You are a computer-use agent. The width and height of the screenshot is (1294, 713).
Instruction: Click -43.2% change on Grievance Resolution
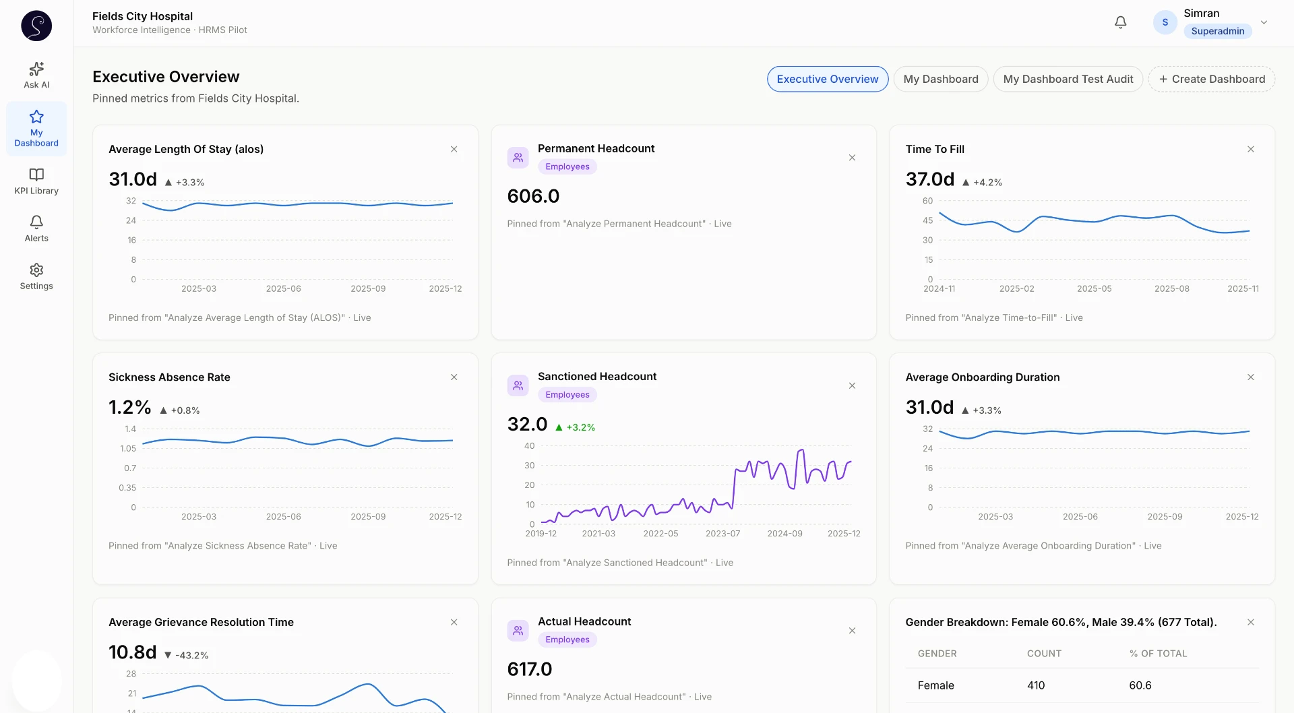pyautogui.click(x=187, y=655)
